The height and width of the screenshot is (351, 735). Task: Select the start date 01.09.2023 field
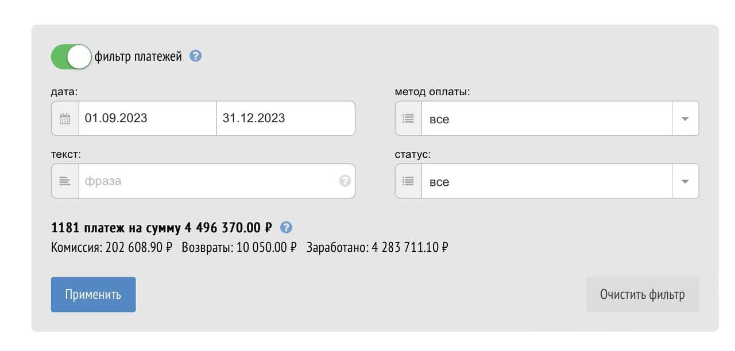[x=148, y=119]
